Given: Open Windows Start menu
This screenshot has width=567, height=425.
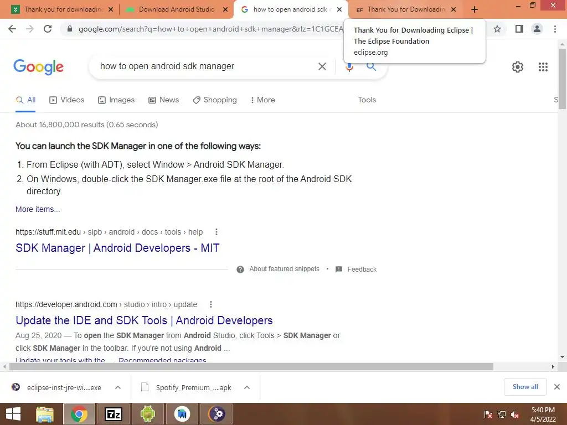Looking at the screenshot, I should [13, 414].
